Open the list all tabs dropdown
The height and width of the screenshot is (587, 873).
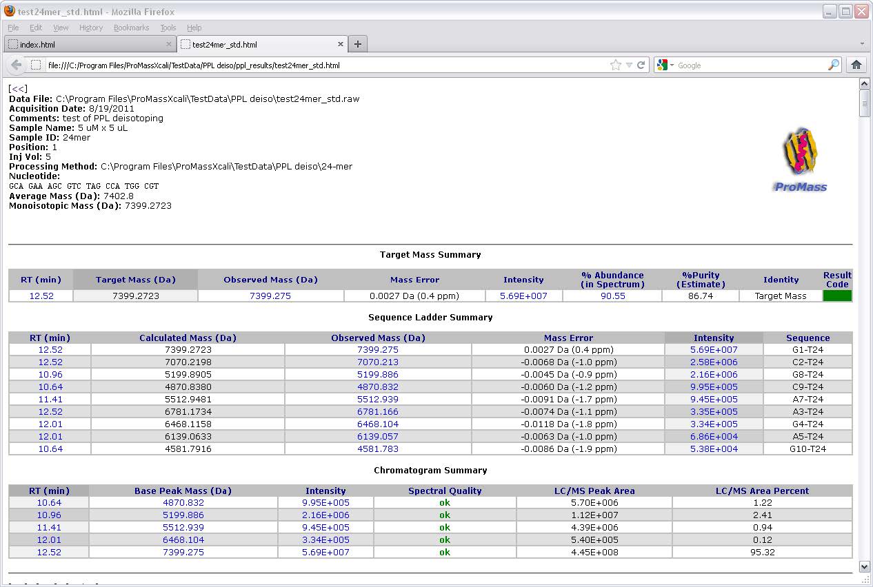coord(862,44)
